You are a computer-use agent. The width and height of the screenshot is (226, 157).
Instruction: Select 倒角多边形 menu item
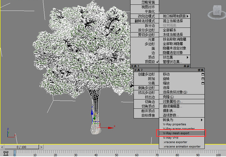tap(146, 88)
